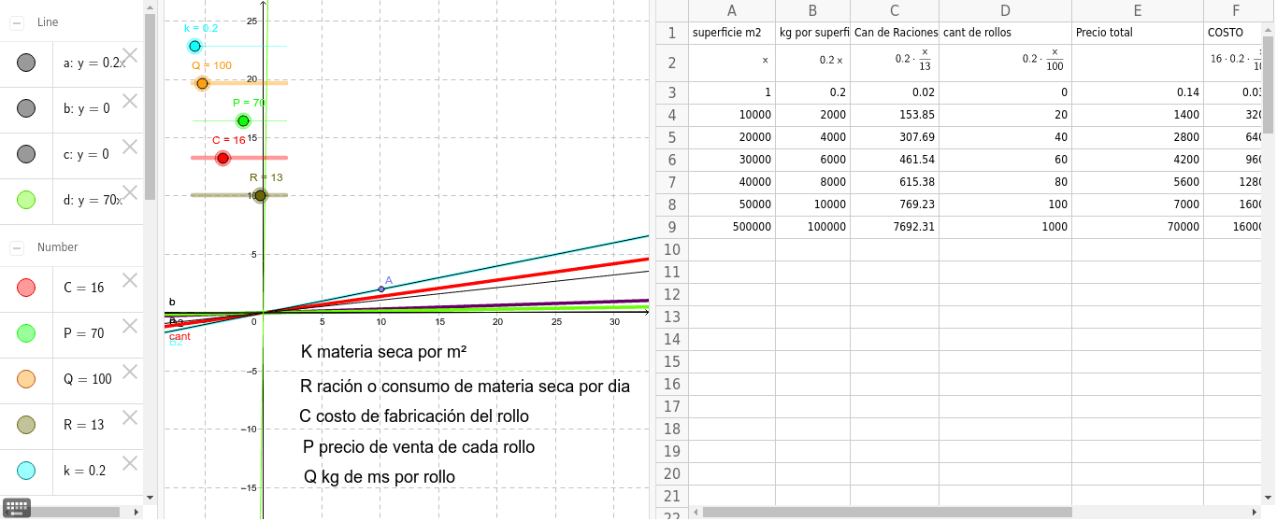Delete number P = 70 with its X icon
This screenshot has height=521, width=1277.
pos(130,326)
